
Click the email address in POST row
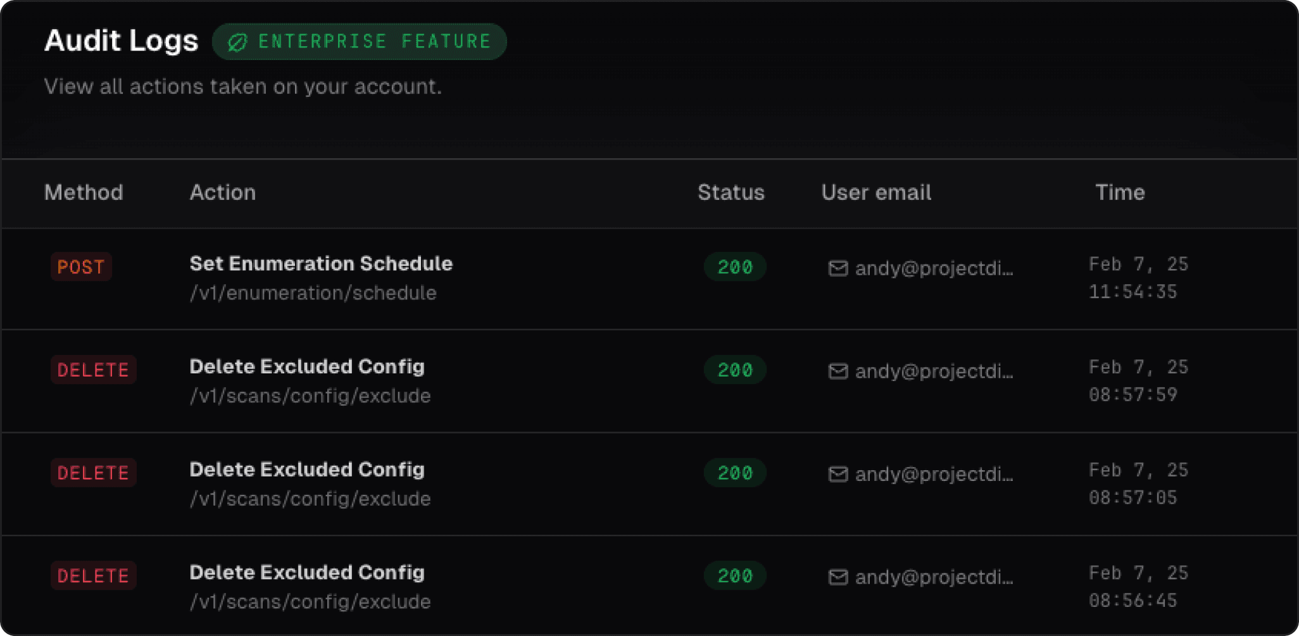click(x=934, y=268)
